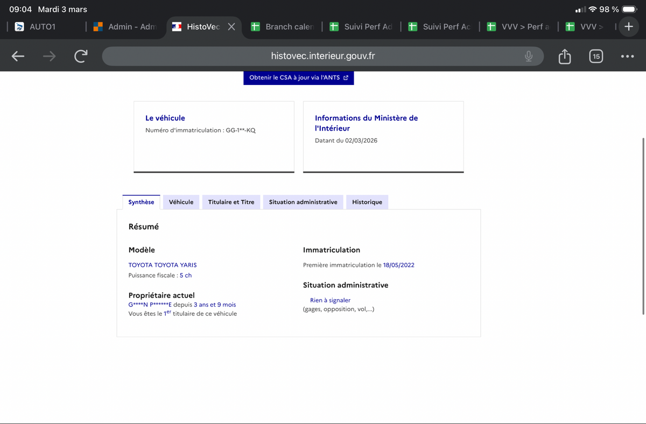Image resolution: width=646 pixels, height=424 pixels.
Task: Click the page's vertical scrollbar
Action: [644, 226]
